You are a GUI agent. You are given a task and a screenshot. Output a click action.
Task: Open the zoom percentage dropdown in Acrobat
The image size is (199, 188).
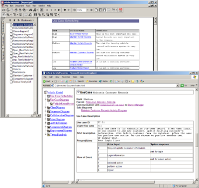(88, 10)
